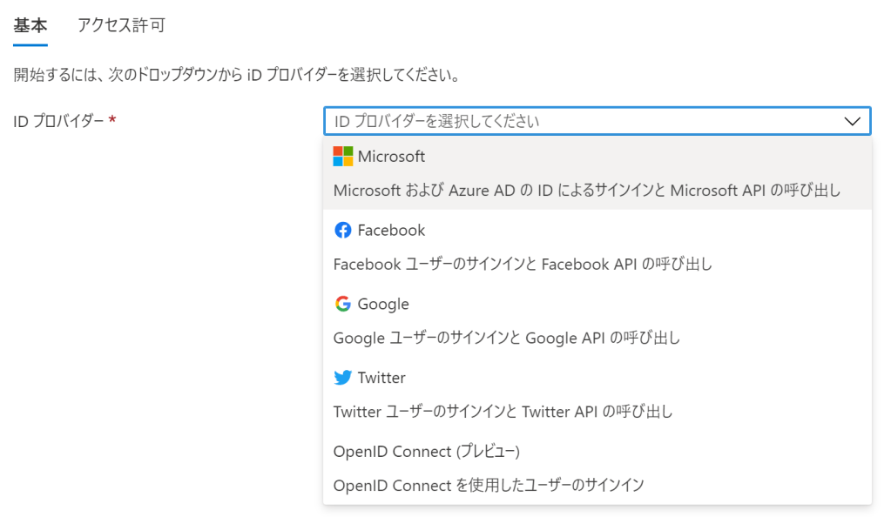891x517 pixels.
Task: Click OpenID Connect を使用した description line
Action: tap(489, 485)
